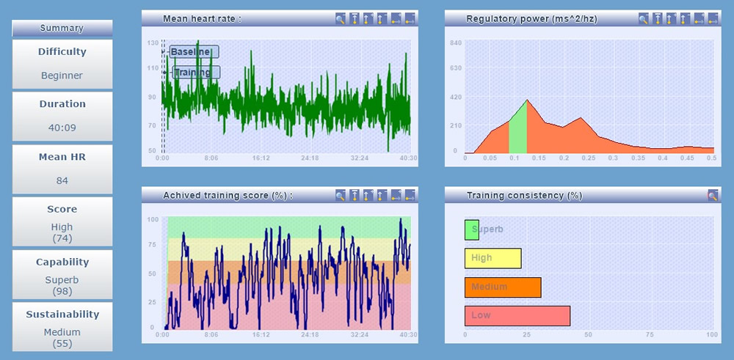The image size is (734, 360).
Task: Increase vertical scale on Mean heart rate chart
Action: click(x=368, y=18)
